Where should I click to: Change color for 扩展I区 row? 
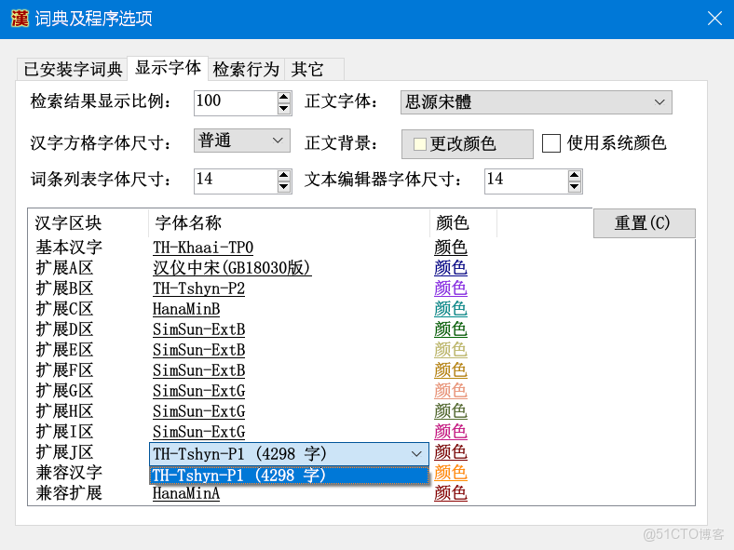pyautogui.click(x=451, y=432)
